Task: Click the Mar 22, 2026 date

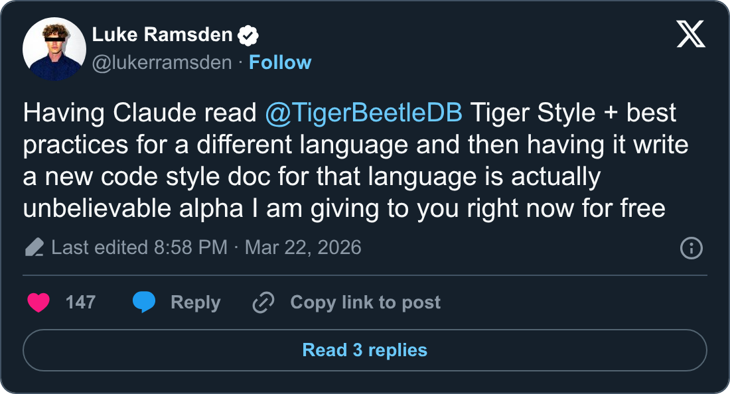Action: point(303,248)
